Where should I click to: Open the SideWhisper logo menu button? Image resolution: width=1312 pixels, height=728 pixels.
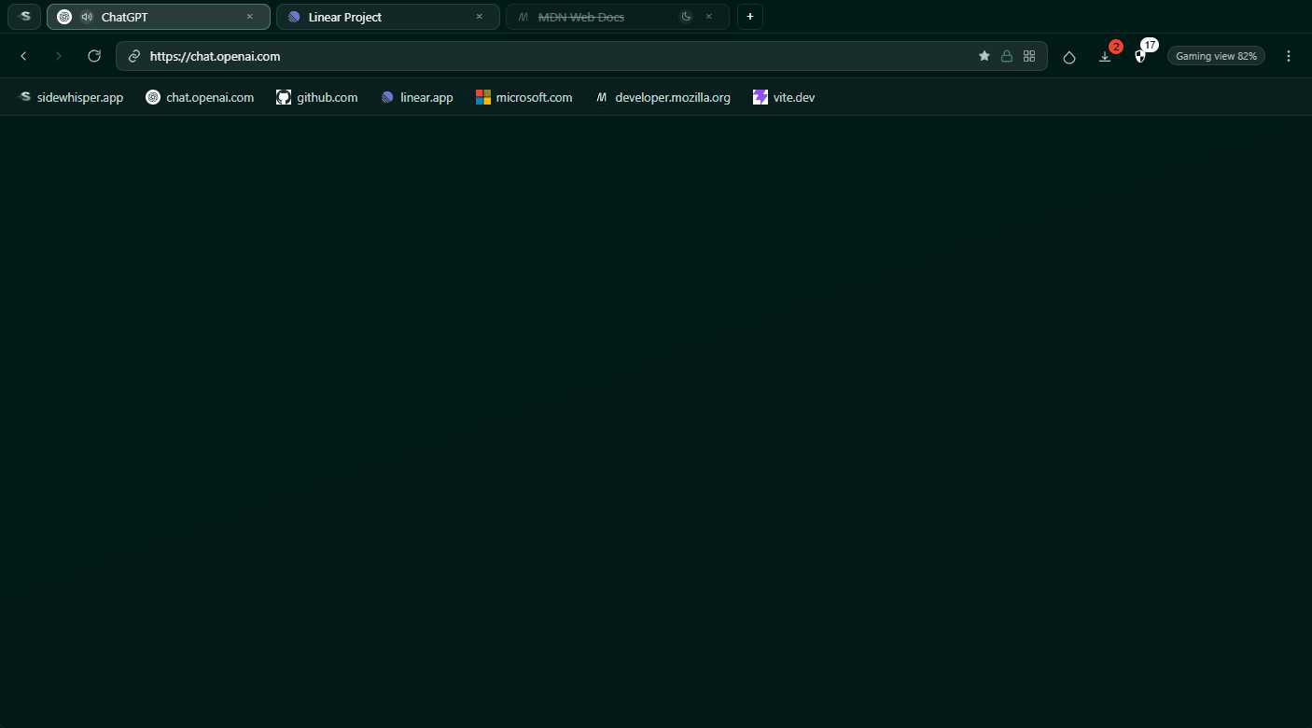25,17
